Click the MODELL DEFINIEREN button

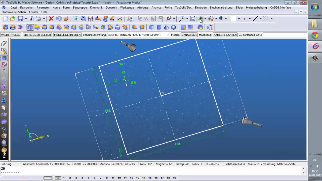click(67, 35)
